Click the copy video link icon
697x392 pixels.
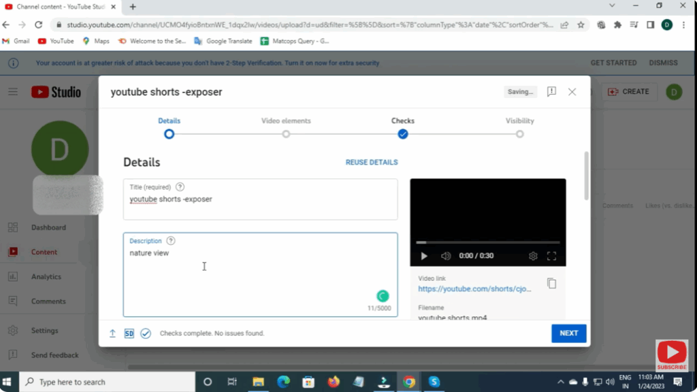[551, 284]
